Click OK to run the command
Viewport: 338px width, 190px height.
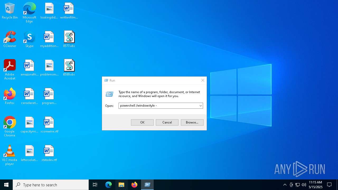click(142, 122)
